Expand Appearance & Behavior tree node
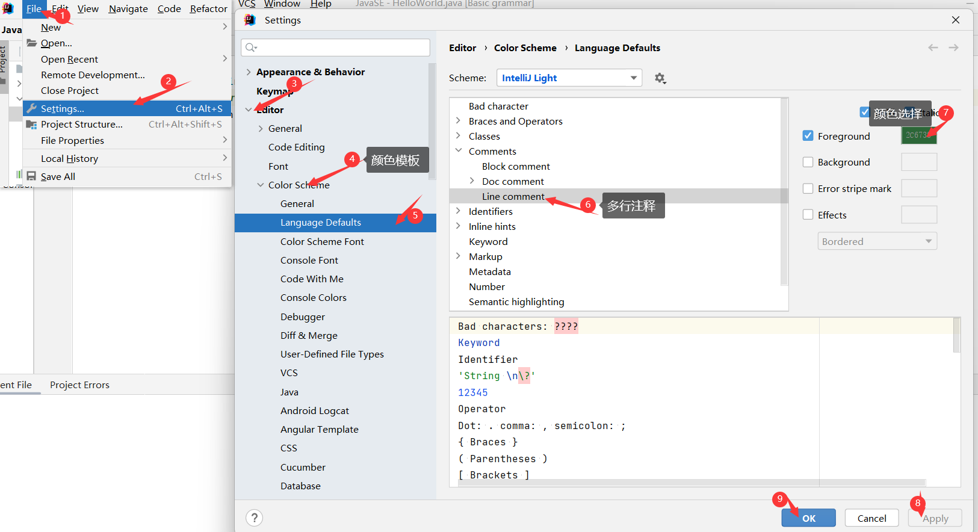978x532 pixels. [x=249, y=72]
